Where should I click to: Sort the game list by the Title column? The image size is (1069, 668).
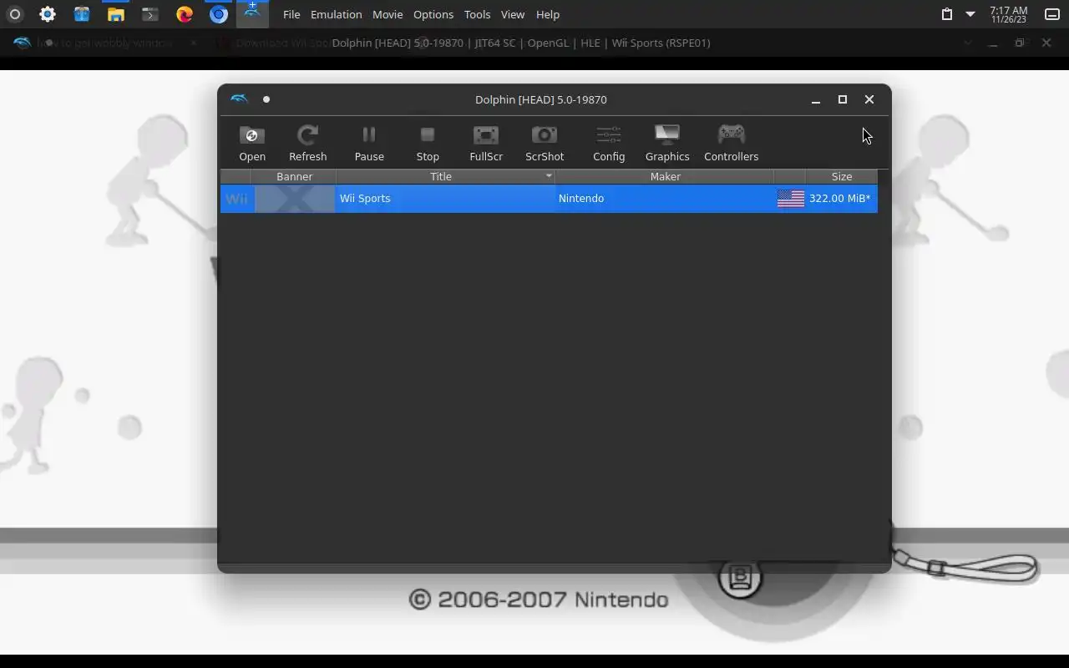(445, 176)
